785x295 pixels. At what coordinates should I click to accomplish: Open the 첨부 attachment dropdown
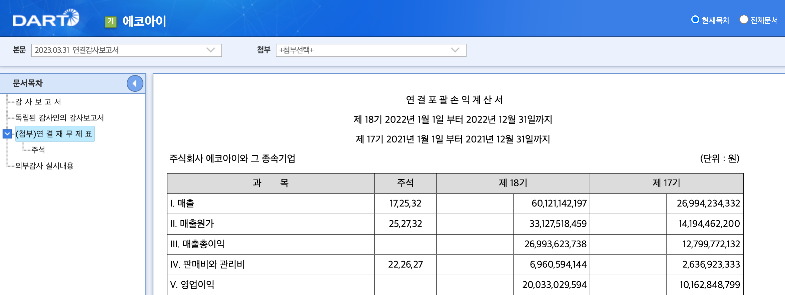point(371,50)
